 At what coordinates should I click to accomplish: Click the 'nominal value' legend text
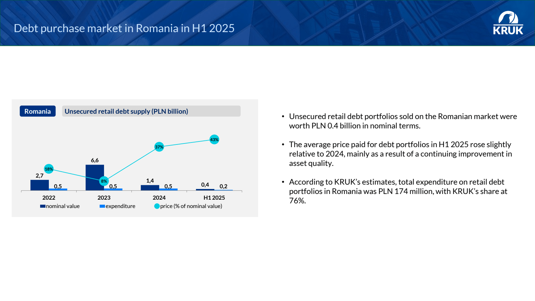pyautogui.click(x=63, y=206)
